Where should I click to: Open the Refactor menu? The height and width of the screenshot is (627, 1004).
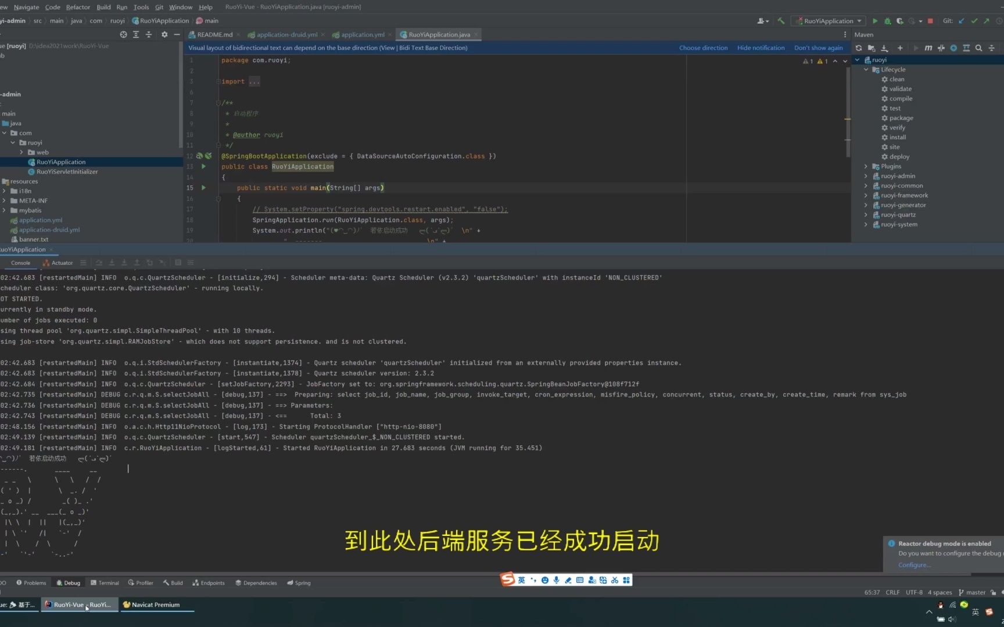pyautogui.click(x=78, y=7)
